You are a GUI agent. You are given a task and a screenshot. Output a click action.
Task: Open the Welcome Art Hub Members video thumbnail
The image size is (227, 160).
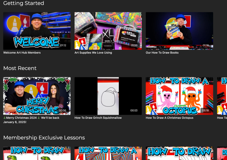pyautogui.click(x=37, y=31)
